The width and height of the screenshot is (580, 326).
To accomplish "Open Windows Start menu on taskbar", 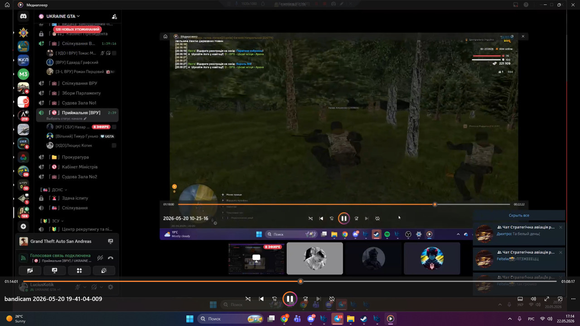I will point(190,319).
